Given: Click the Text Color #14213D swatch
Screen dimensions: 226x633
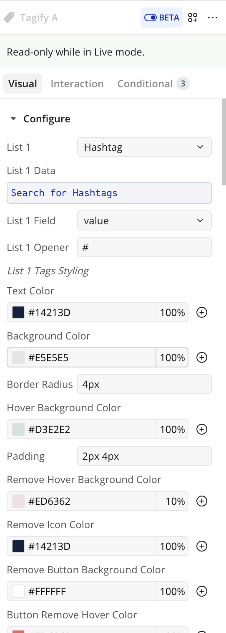Looking at the screenshot, I should click(x=18, y=312).
